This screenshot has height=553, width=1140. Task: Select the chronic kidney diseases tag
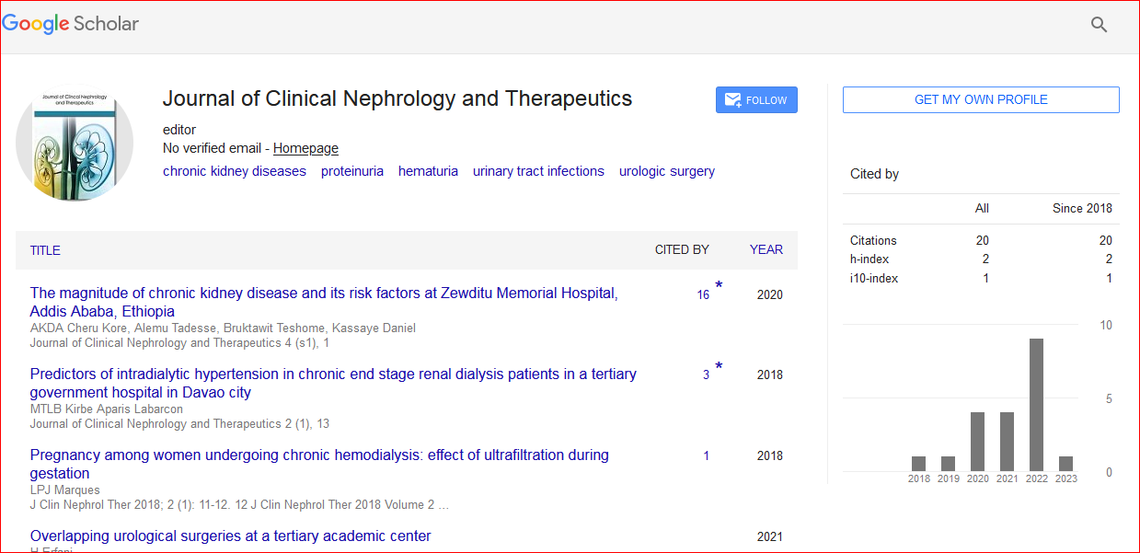pos(235,171)
